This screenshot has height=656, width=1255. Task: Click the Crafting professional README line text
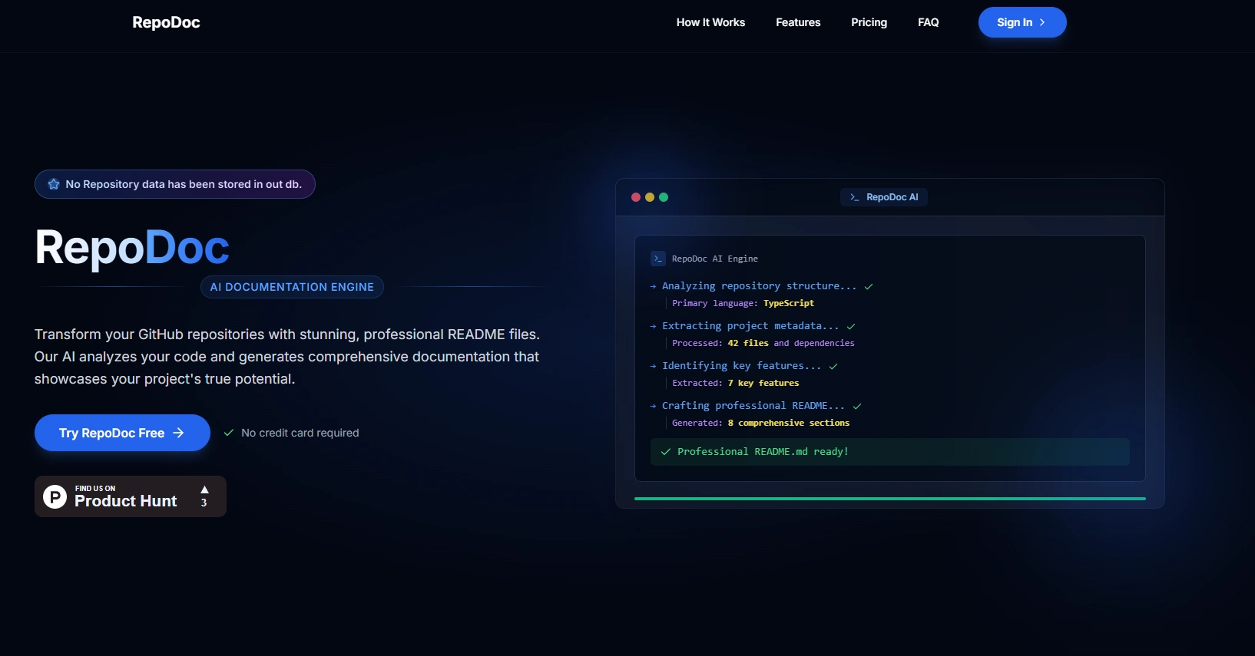(753, 406)
